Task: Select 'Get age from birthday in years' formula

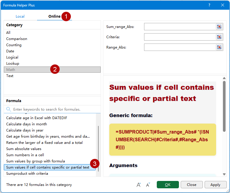Action: [50, 137]
